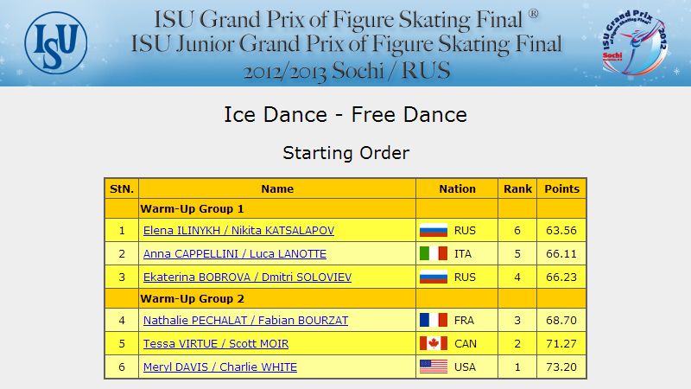Click the Russian flag beside Ilinykh / Katsalapov
Screen dimensions: 691x389
434,231
